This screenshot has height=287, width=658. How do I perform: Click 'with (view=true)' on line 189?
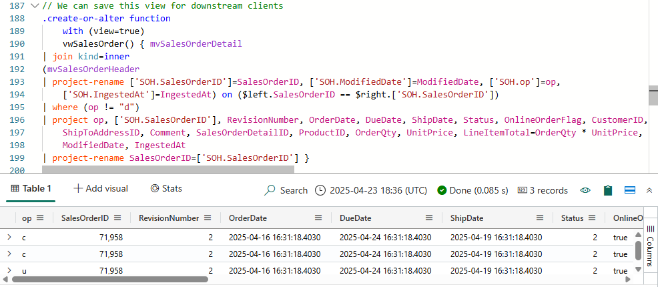[x=103, y=31]
